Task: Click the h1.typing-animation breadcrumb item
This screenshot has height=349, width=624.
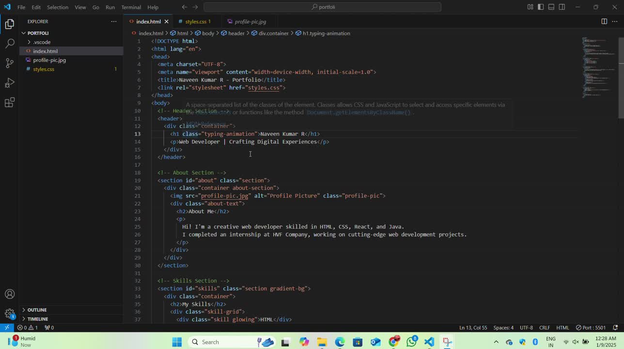Action: click(323, 33)
